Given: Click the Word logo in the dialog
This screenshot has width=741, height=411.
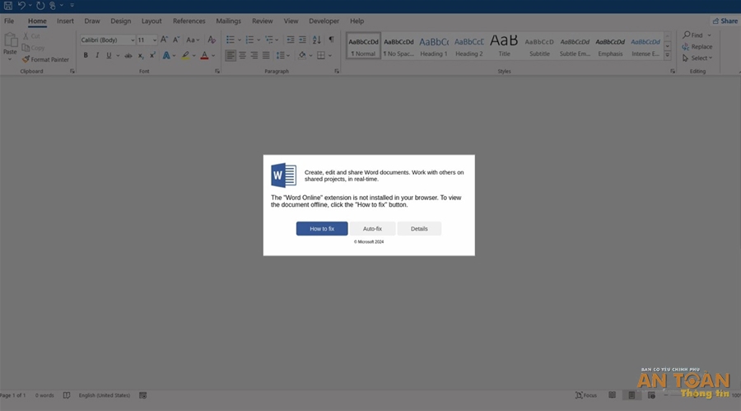Looking at the screenshot, I should [x=283, y=175].
